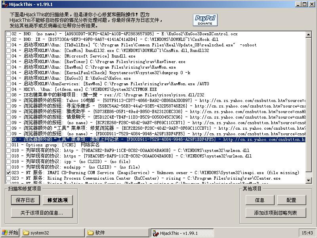
Task: Check the 情景聊天 browser button entry
Action: (8, 117)
